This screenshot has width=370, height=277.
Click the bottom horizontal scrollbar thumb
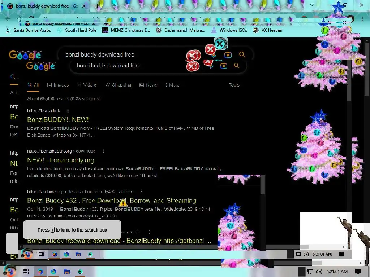coord(317,263)
